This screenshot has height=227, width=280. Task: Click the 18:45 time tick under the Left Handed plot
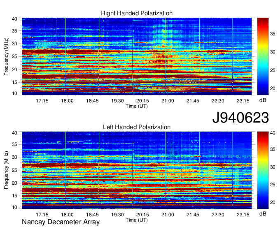(92, 215)
